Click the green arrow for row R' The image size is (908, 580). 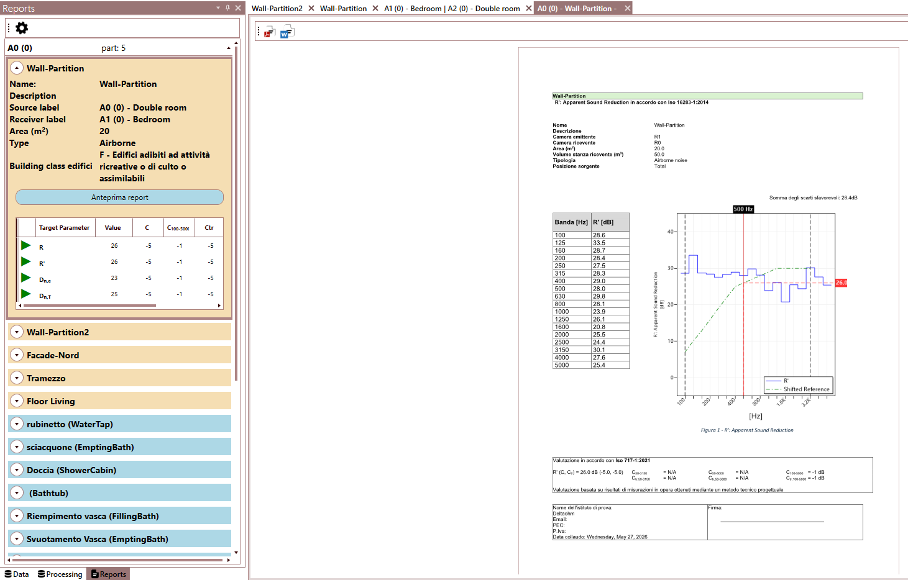click(x=26, y=261)
